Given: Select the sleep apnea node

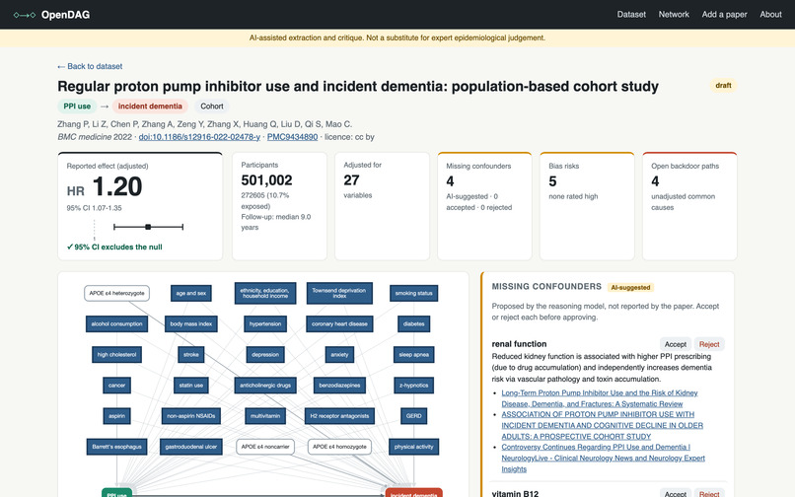Looking at the screenshot, I should (413, 354).
